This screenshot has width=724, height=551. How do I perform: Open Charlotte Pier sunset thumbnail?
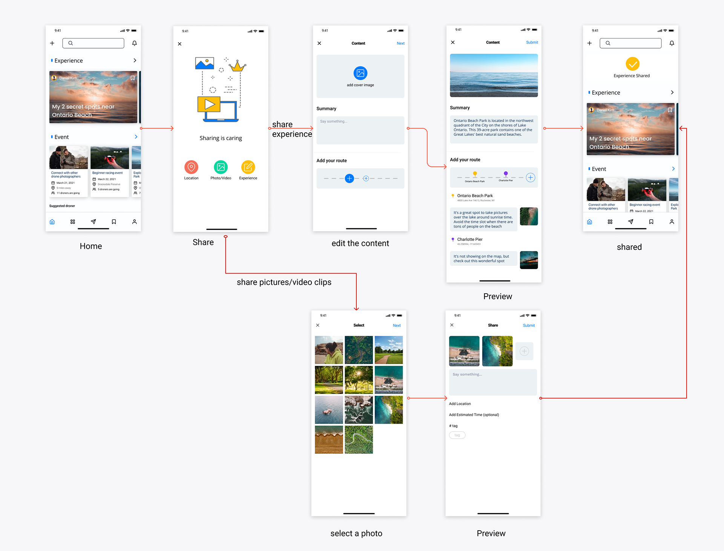click(529, 260)
